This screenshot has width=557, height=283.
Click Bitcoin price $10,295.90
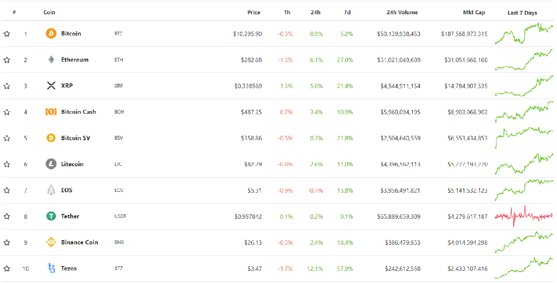[x=248, y=34]
